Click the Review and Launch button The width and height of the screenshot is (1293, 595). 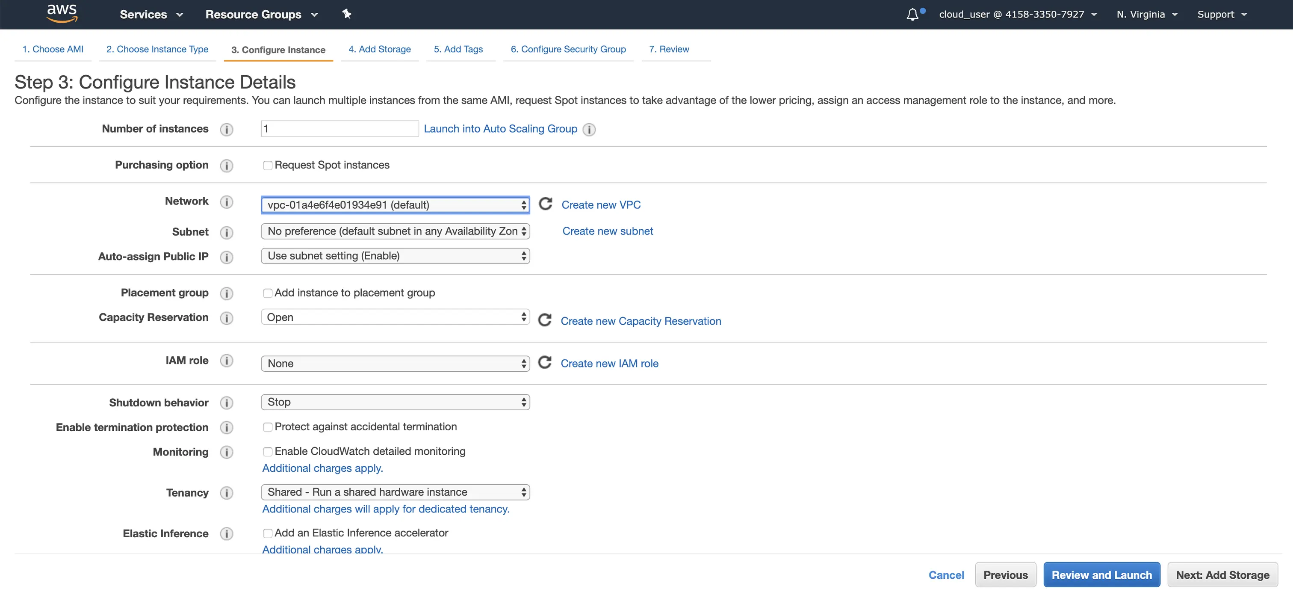(1101, 574)
